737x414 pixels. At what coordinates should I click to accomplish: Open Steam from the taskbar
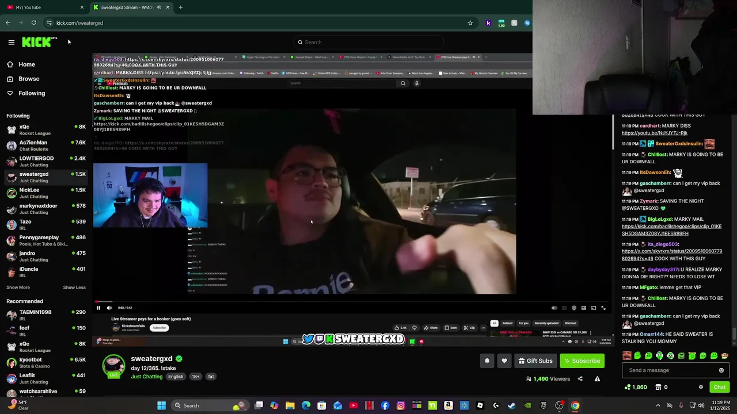pyautogui.click(x=511, y=405)
